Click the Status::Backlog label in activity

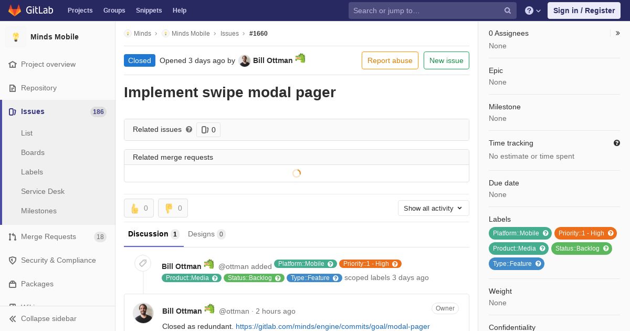pyautogui.click(x=254, y=278)
